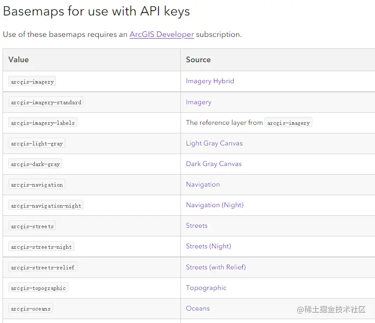Select the arcgis-imagery-standard code value
The image size is (375, 323).
[46, 102]
